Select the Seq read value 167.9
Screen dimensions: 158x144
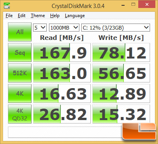pyautogui.click(x=62, y=52)
